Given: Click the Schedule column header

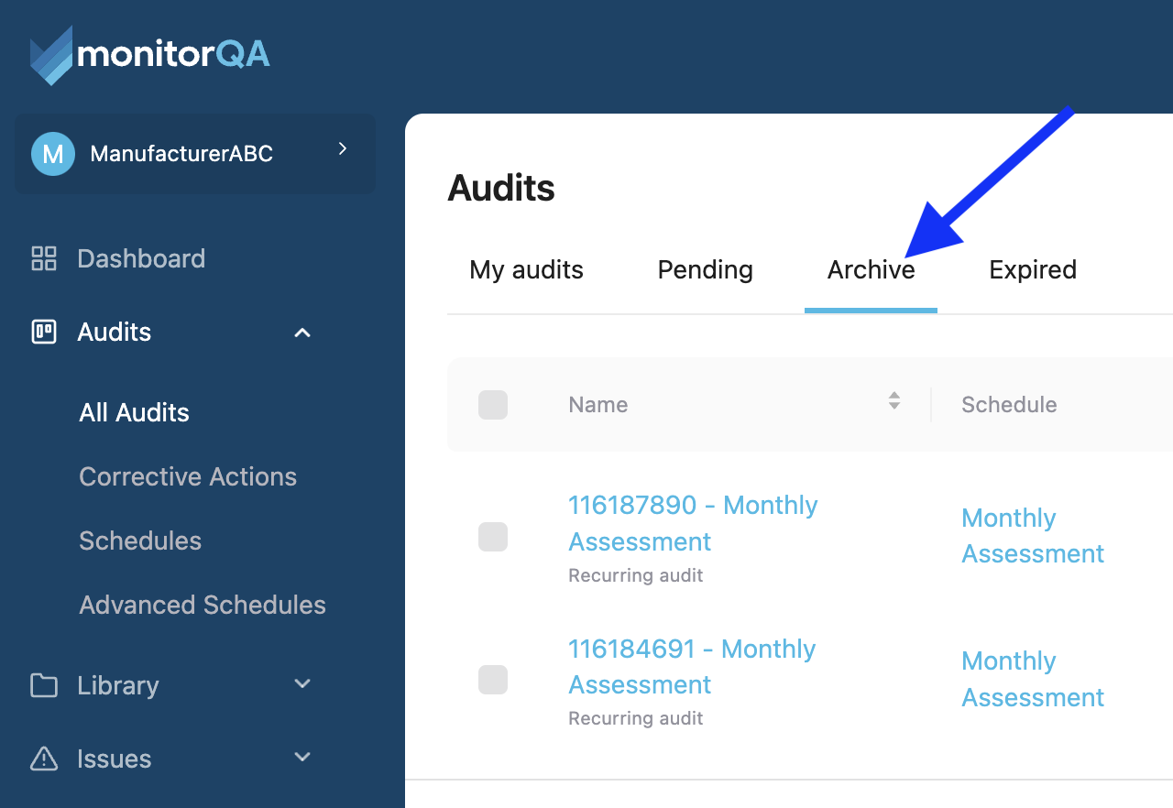Looking at the screenshot, I should 1009,405.
